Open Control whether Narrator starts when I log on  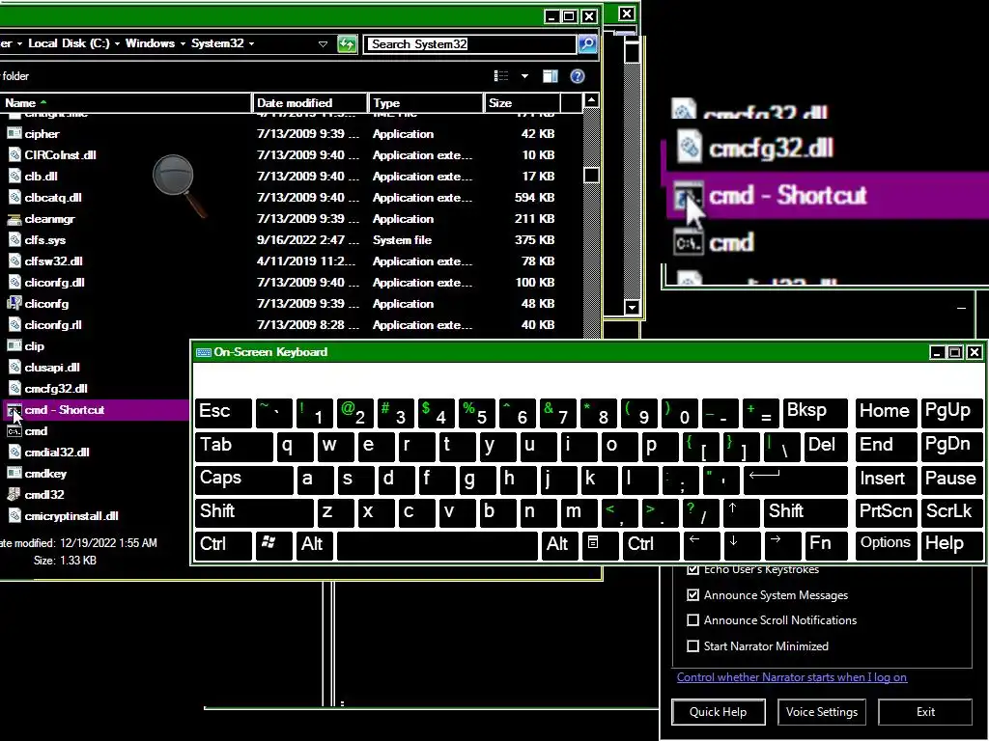pos(792,677)
